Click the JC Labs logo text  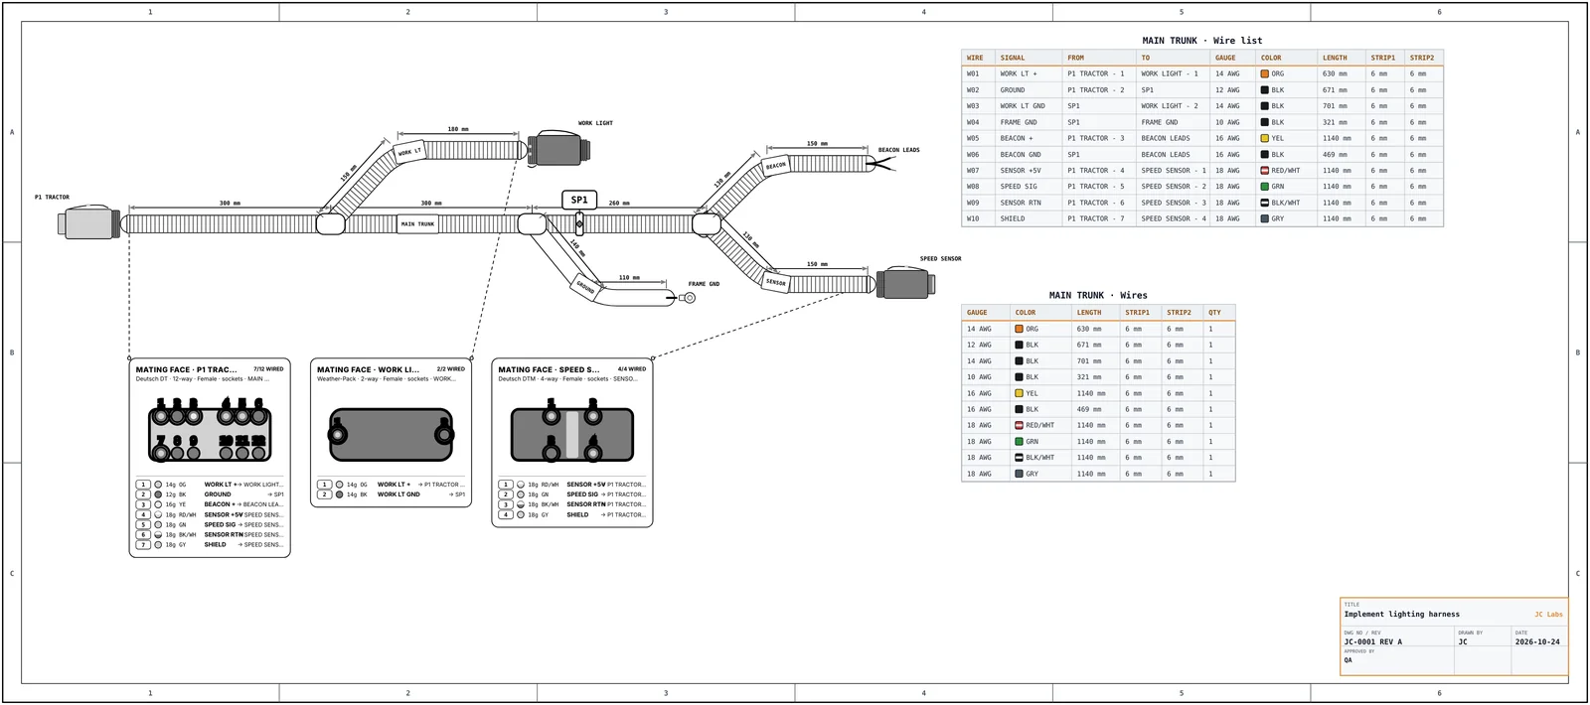(1548, 615)
